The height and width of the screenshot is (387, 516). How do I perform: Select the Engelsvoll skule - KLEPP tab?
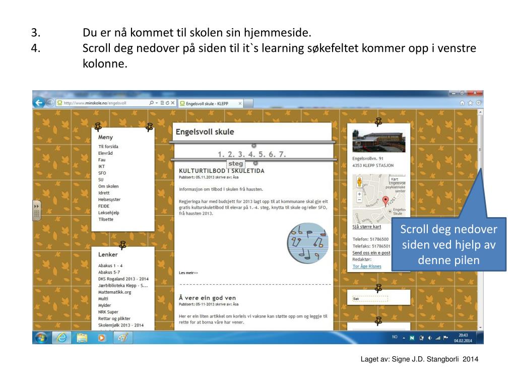click(x=211, y=103)
